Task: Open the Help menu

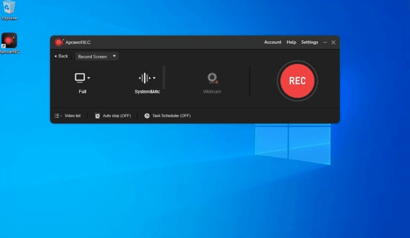Action: 291,42
